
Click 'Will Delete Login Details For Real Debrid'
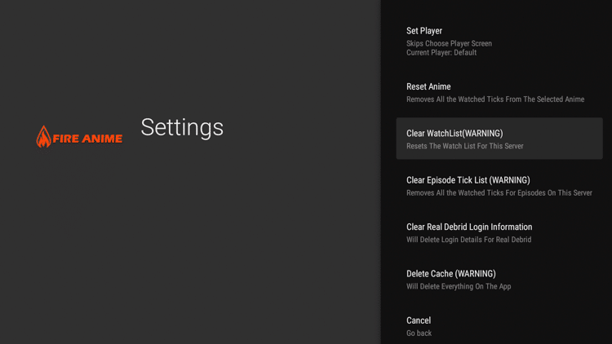point(468,240)
